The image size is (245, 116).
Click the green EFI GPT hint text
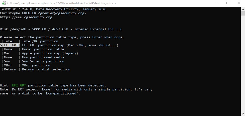tap(19, 85)
